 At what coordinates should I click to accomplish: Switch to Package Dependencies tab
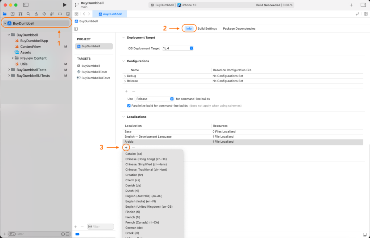coord(239,29)
